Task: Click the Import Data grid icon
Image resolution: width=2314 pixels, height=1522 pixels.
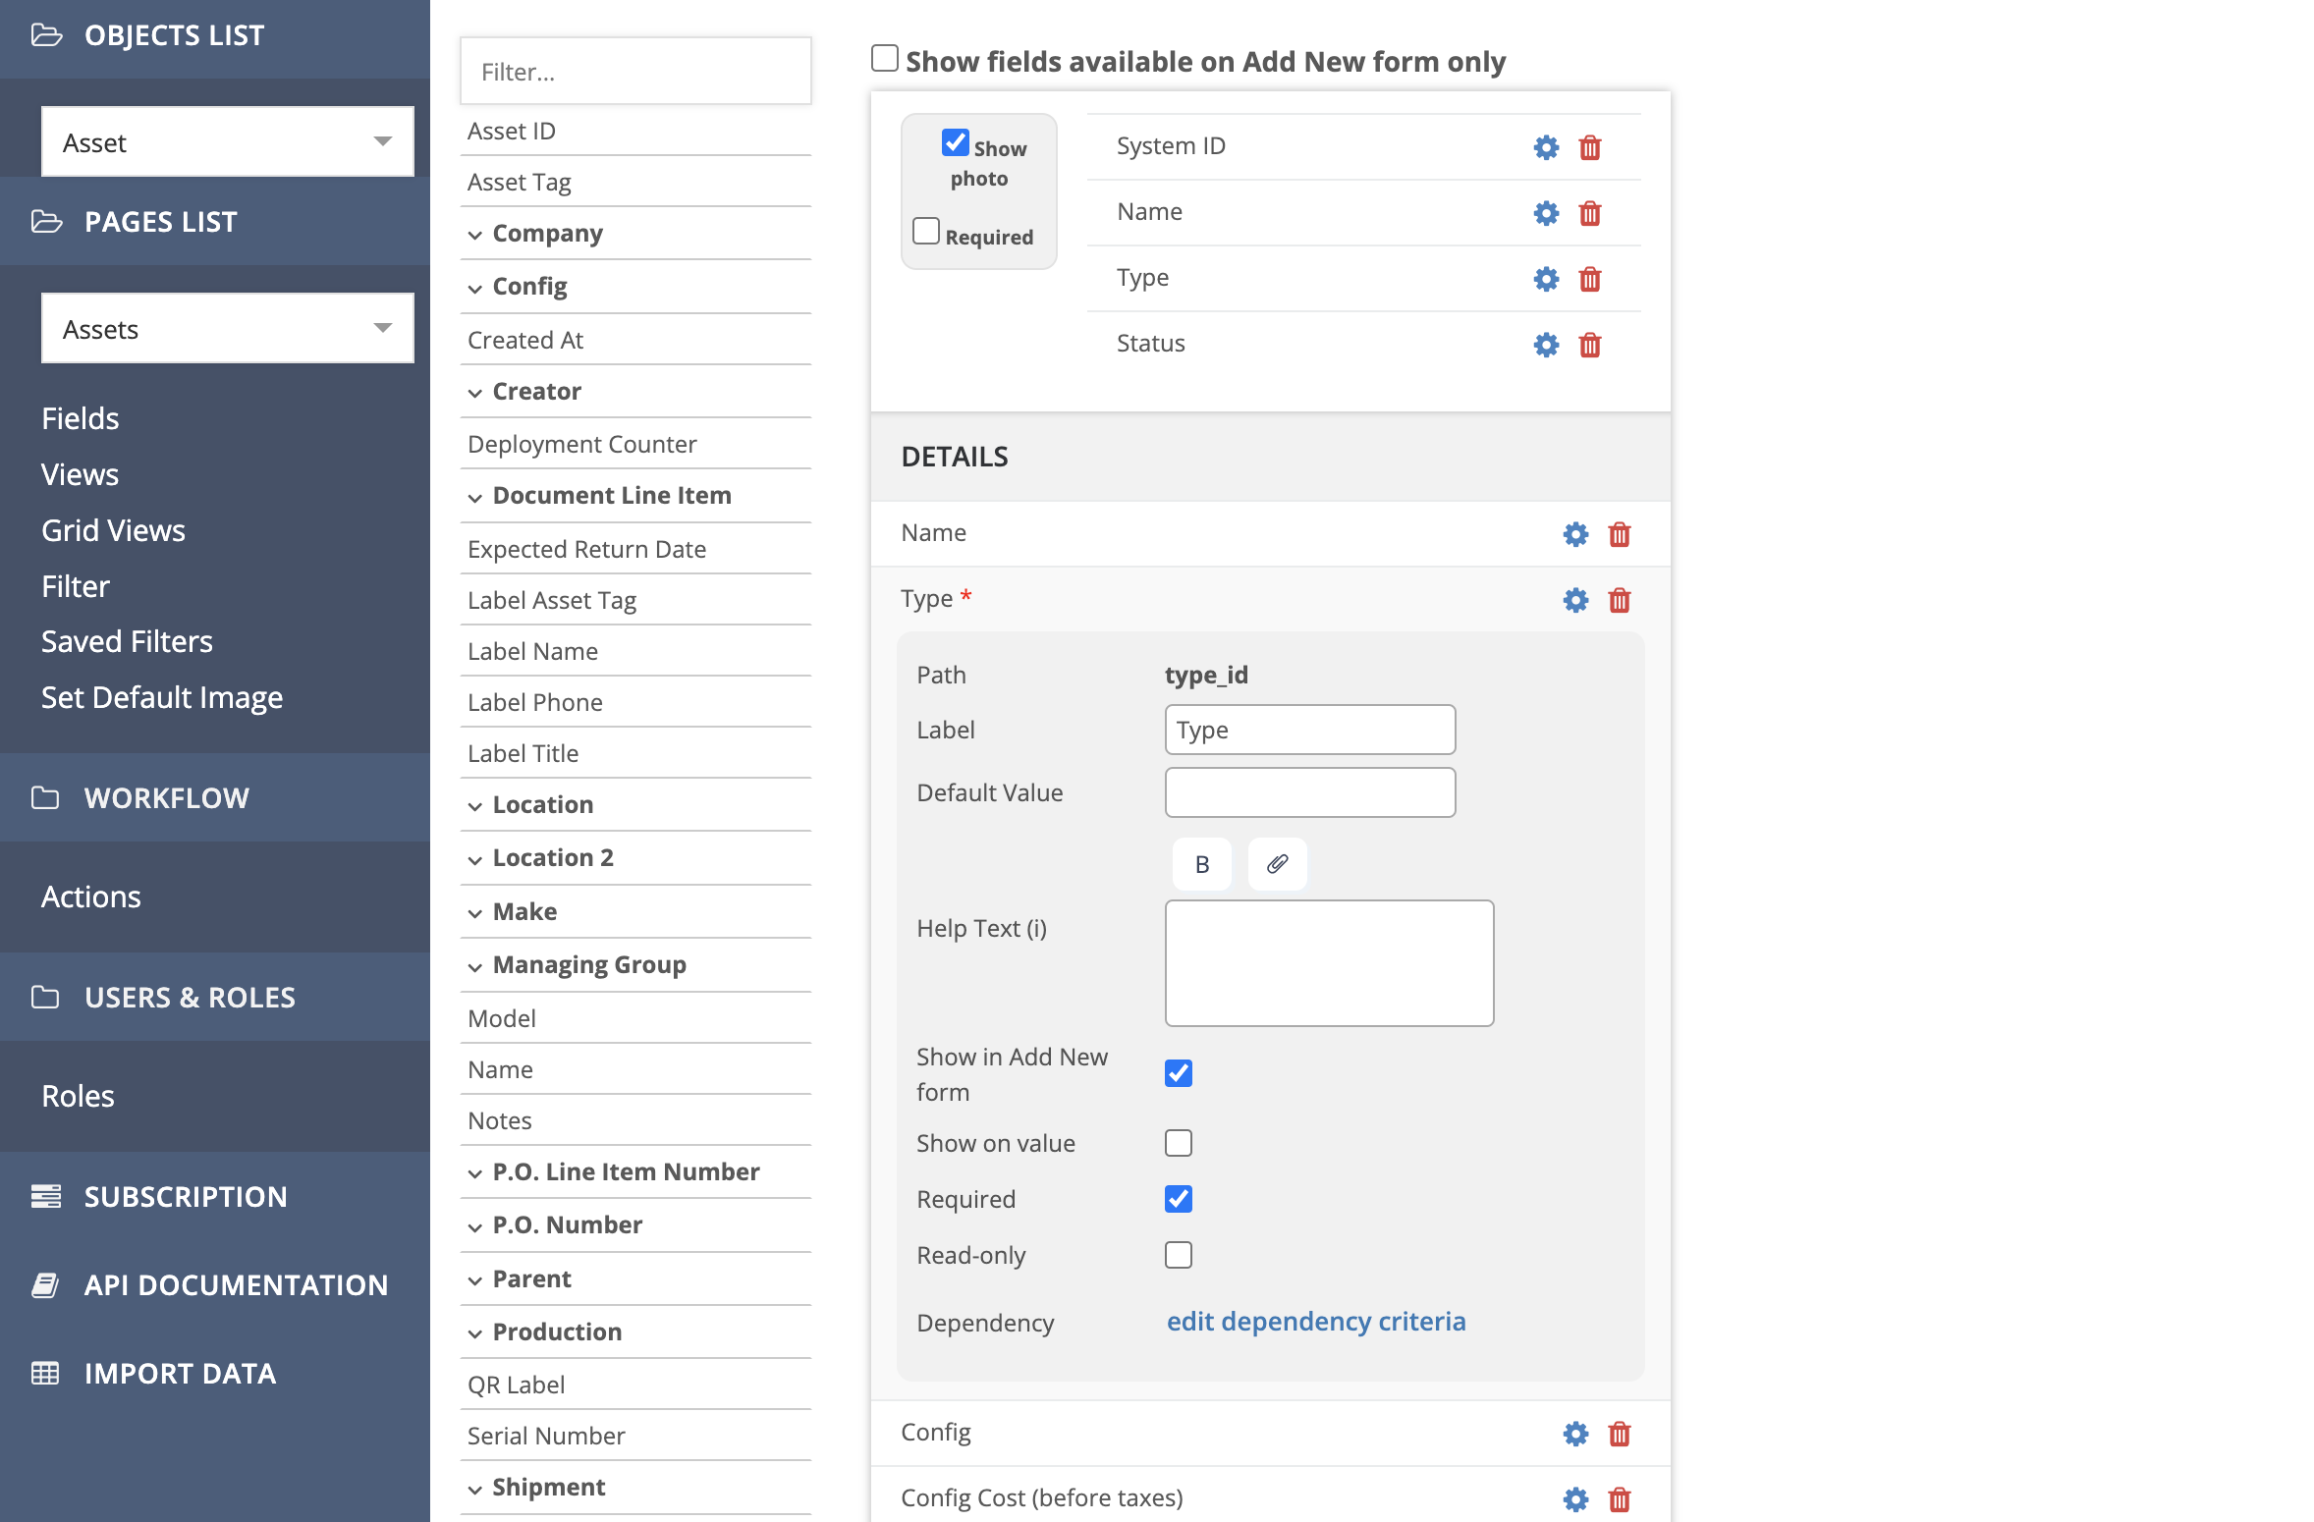Action: coord(46,1373)
